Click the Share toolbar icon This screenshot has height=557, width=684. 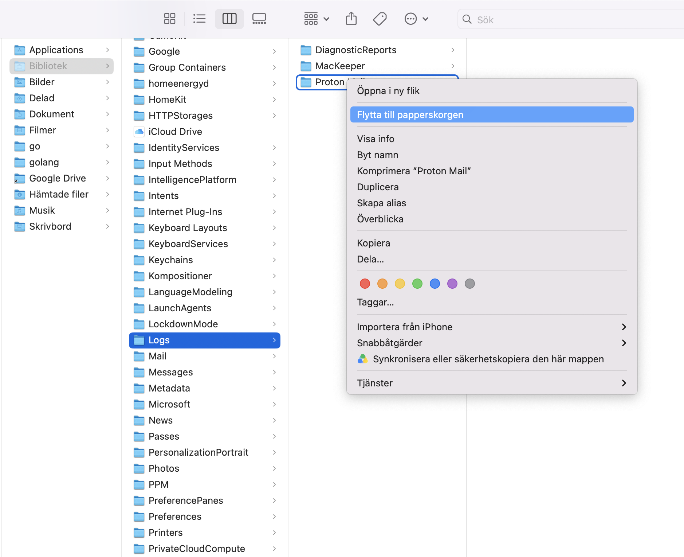click(351, 19)
